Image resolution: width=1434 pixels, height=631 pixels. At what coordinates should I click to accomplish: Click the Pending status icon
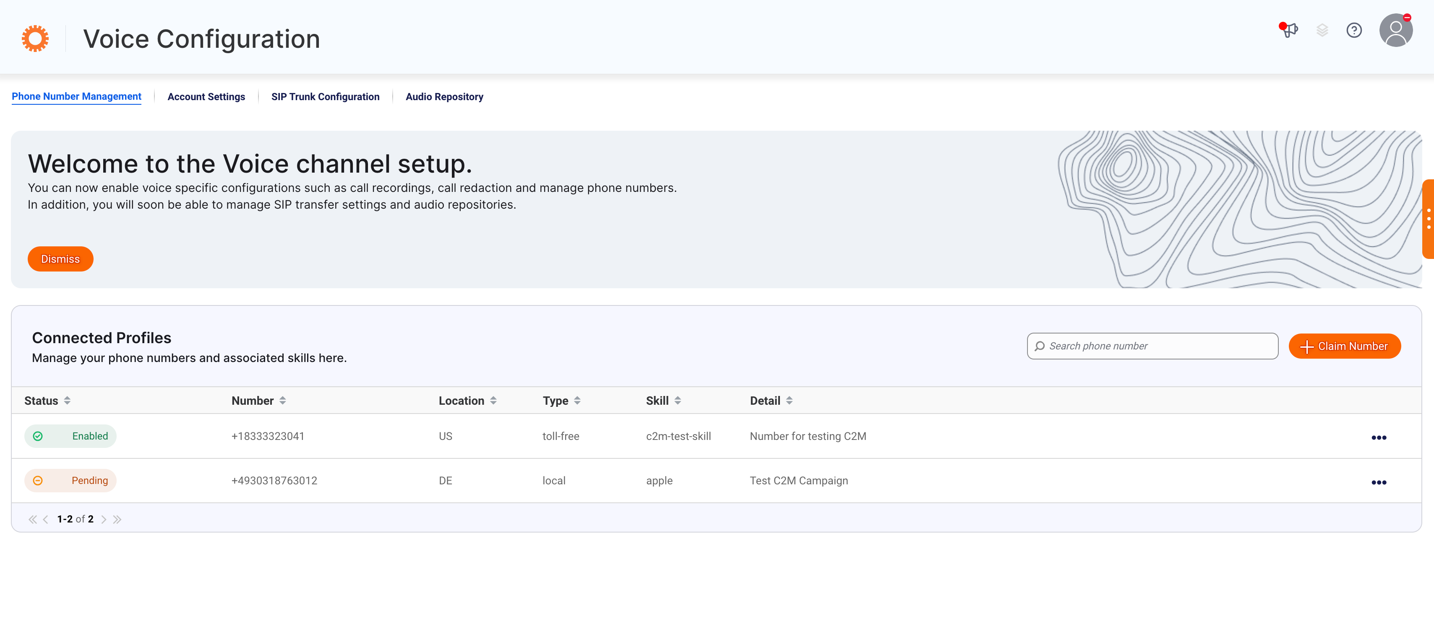pos(38,481)
